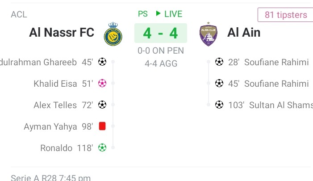Select the ACL competition label
The image size is (313, 181).
(x=19, y=14)
